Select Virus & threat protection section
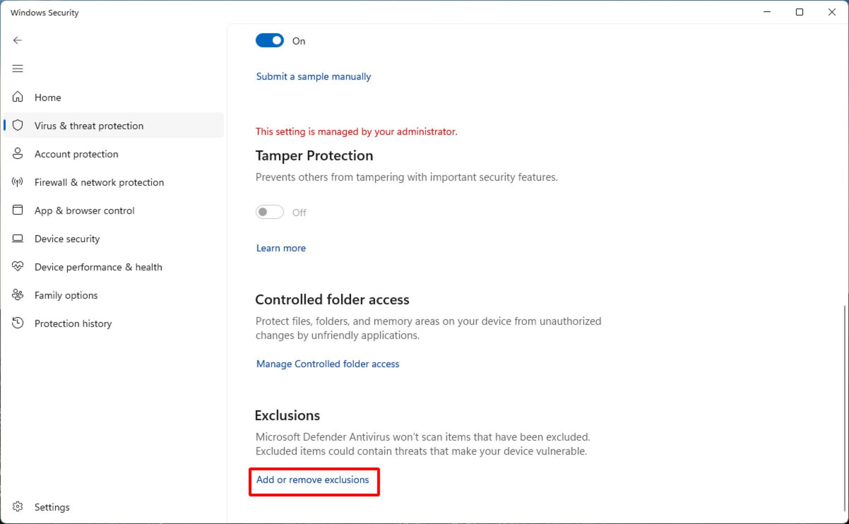This screenshot has width=849, height=524. (114, 126)
